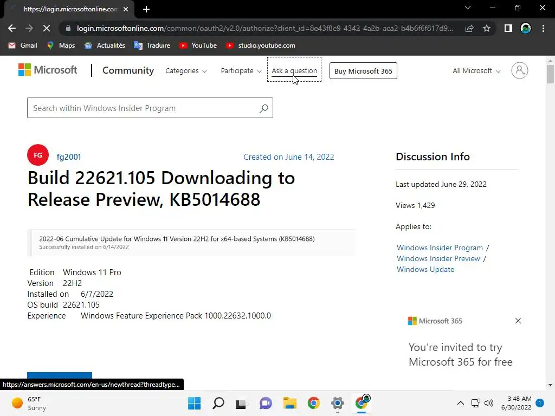555x416 pixels.
Task: Open the weather widget 65°F Sunny
Action: (x=29, y=403)
